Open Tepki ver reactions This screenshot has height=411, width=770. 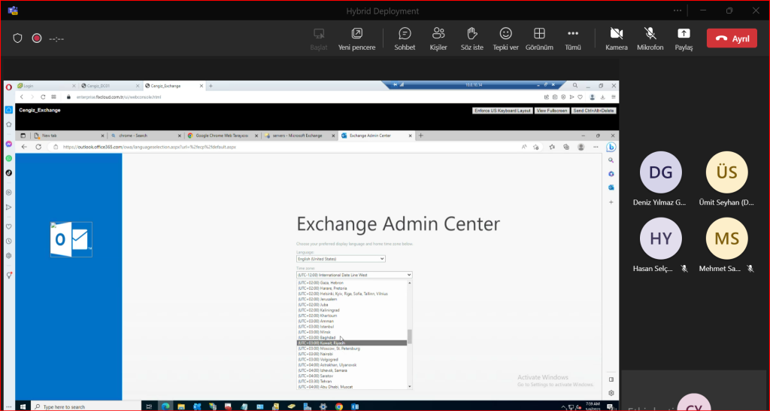(505, 38)
